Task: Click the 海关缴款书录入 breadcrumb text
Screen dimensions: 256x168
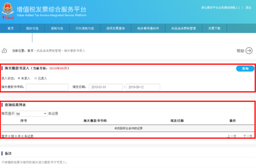Action: coord(74,51)
